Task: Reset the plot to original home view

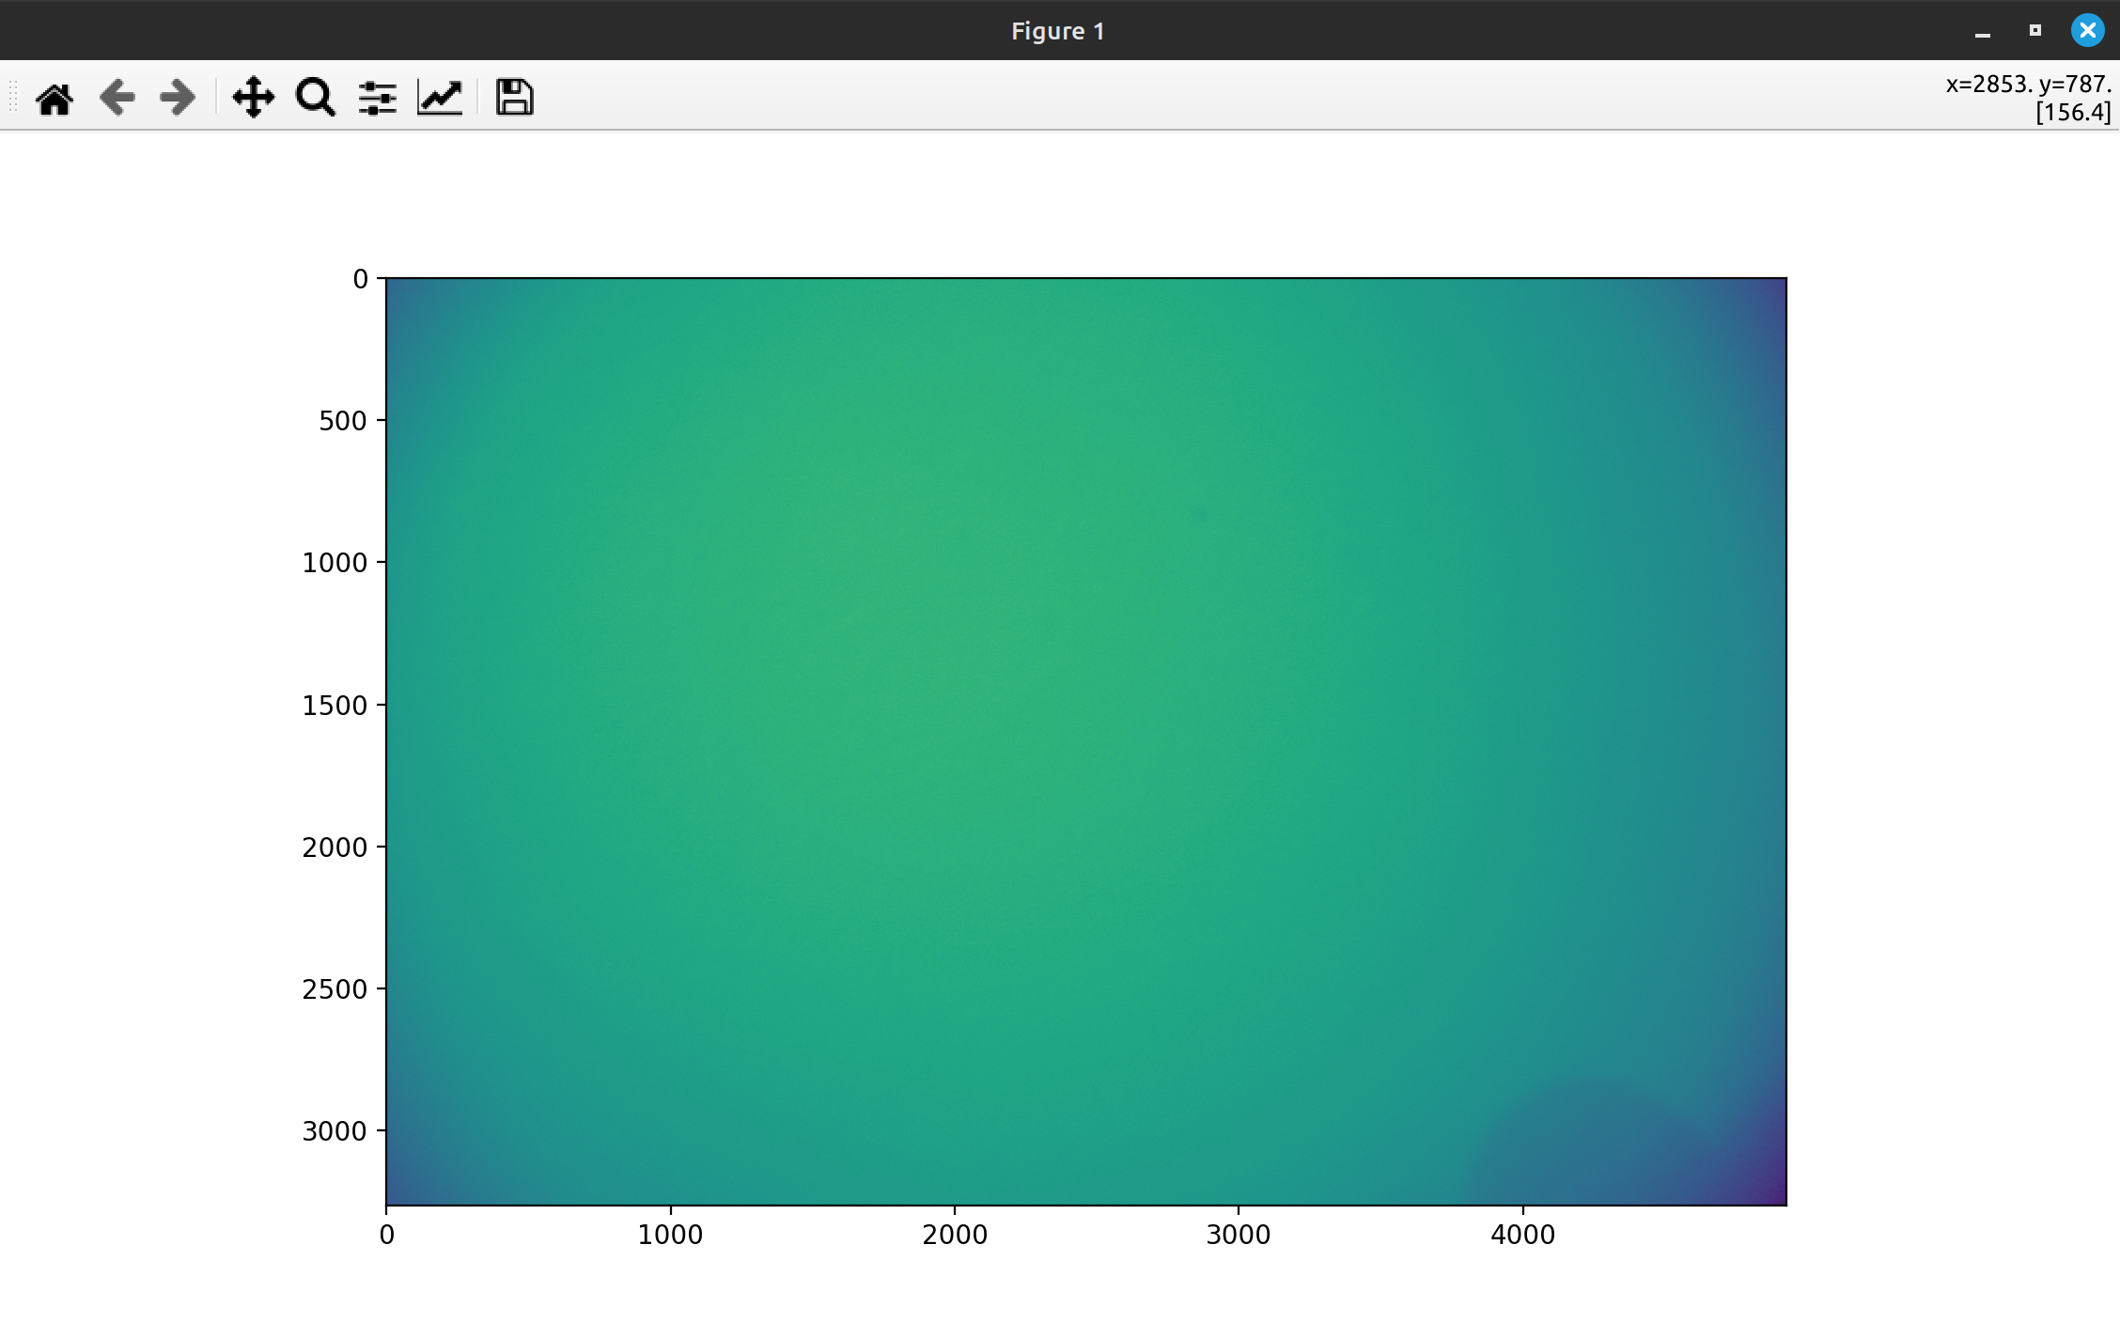Action: [x=55, y=98]
